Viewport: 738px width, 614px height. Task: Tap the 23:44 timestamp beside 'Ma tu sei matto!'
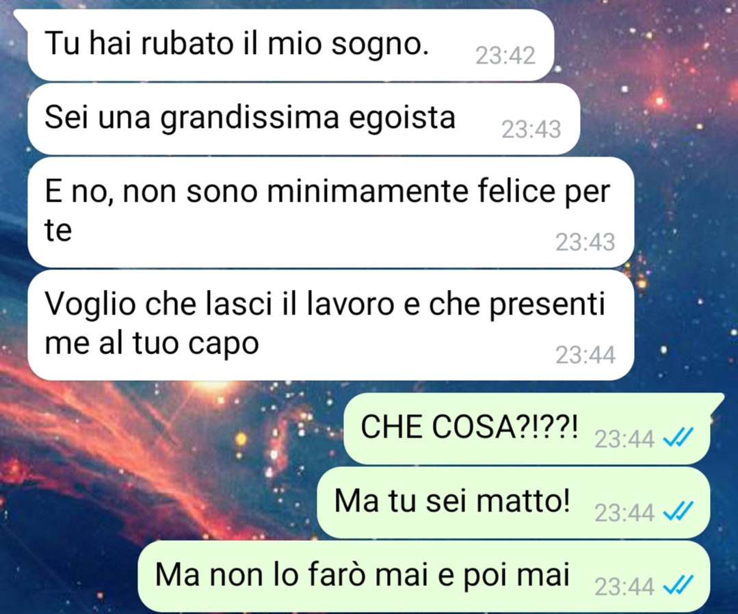point(624,513)
